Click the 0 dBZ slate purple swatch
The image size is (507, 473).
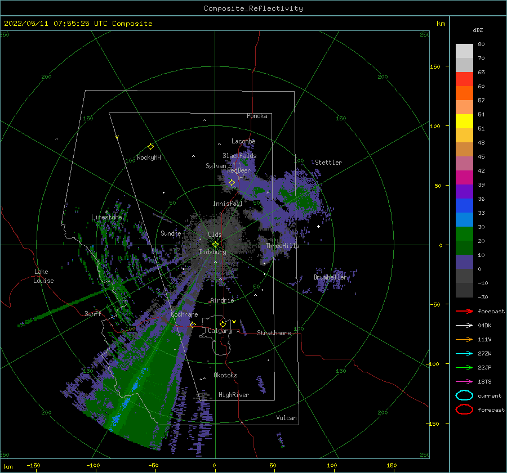(464, 262)
